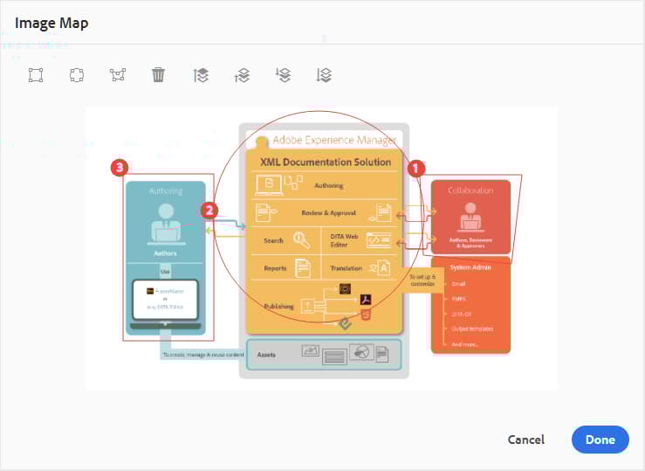Click the 'Collaboration' heading in red box

click(470, 190)
